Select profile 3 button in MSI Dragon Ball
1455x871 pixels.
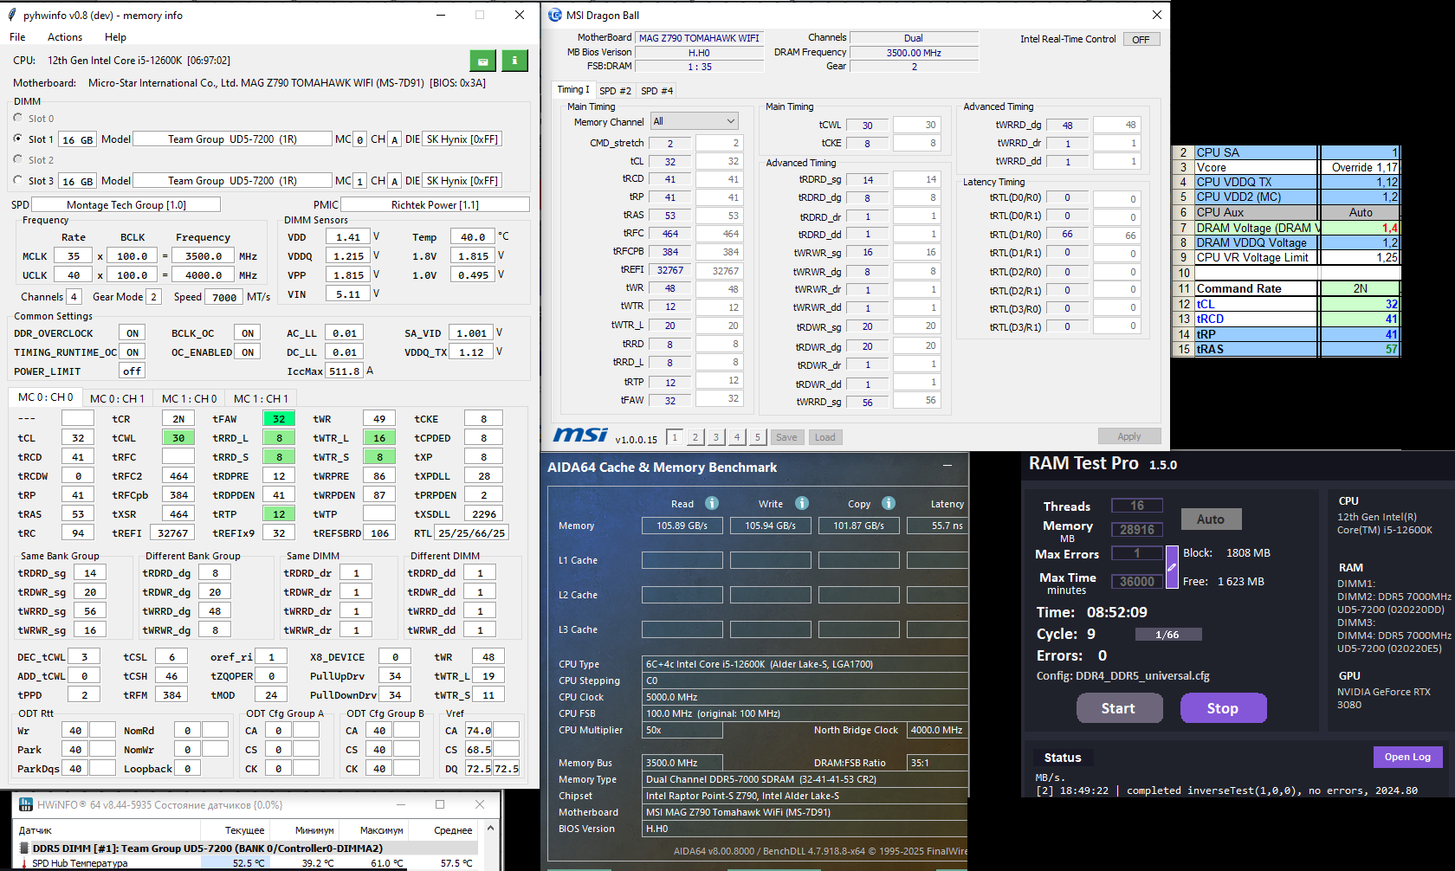pyautogui.click(x=716, y=437)
